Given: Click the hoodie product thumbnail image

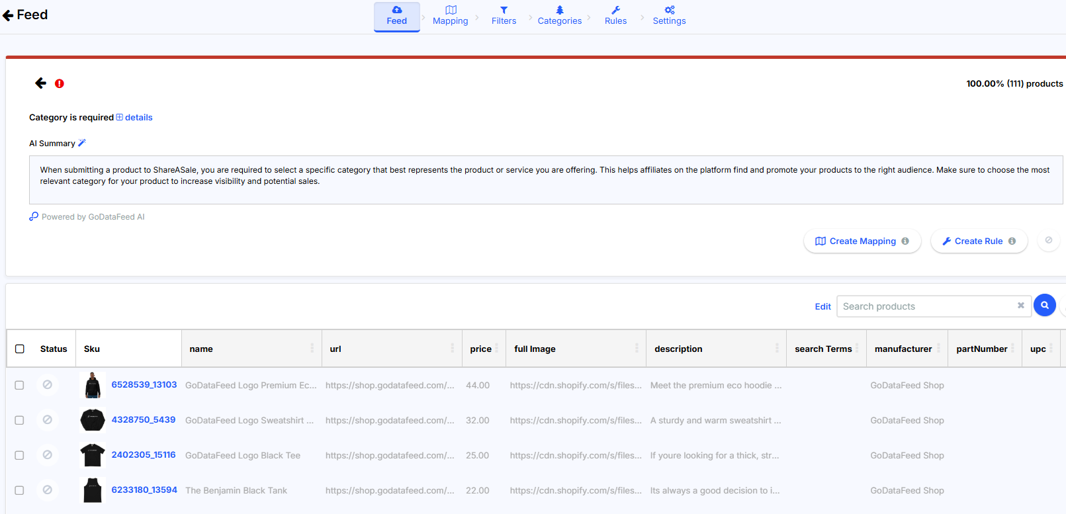Looking at the screenshot, I should [x=93, y=385].
